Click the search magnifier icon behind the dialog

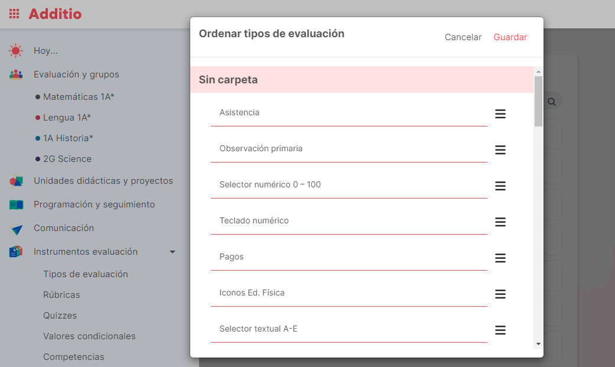pos(552,102)
